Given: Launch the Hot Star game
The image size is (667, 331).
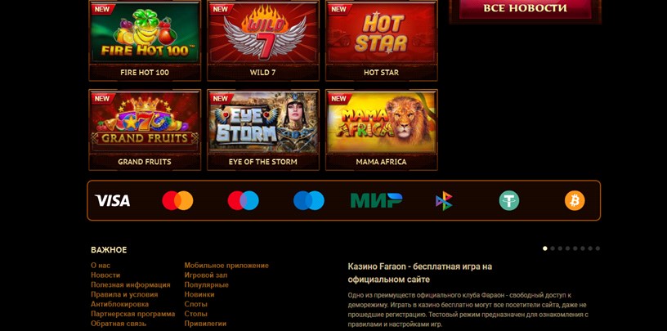Looking at the screenshot, I should point(381,40).
